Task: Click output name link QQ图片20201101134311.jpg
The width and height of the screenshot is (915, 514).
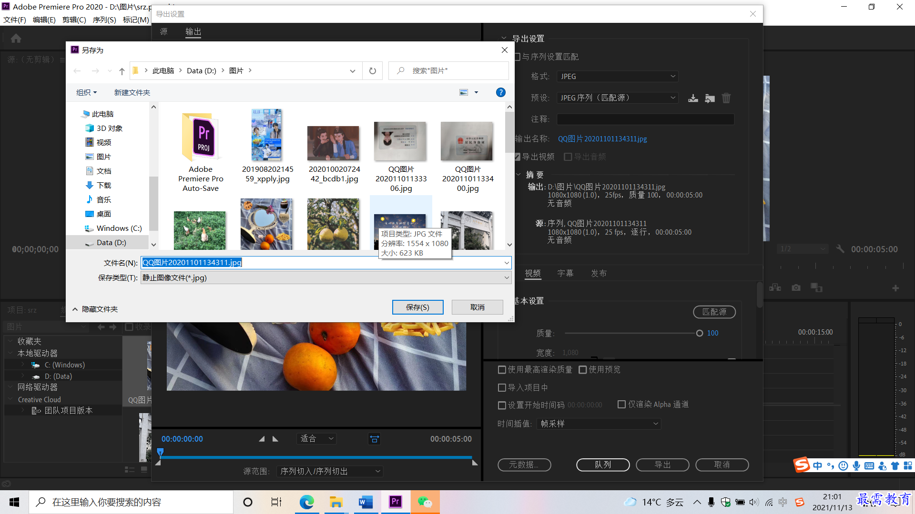Action: [x=602, y=138]
